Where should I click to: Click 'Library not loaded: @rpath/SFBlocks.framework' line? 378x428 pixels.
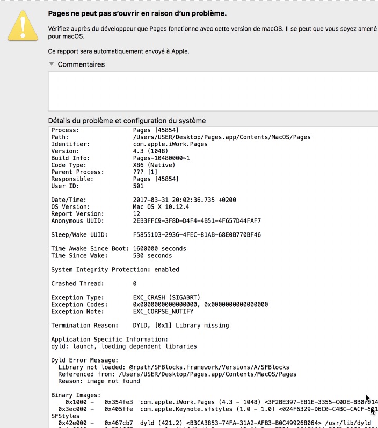coord(173,367)
